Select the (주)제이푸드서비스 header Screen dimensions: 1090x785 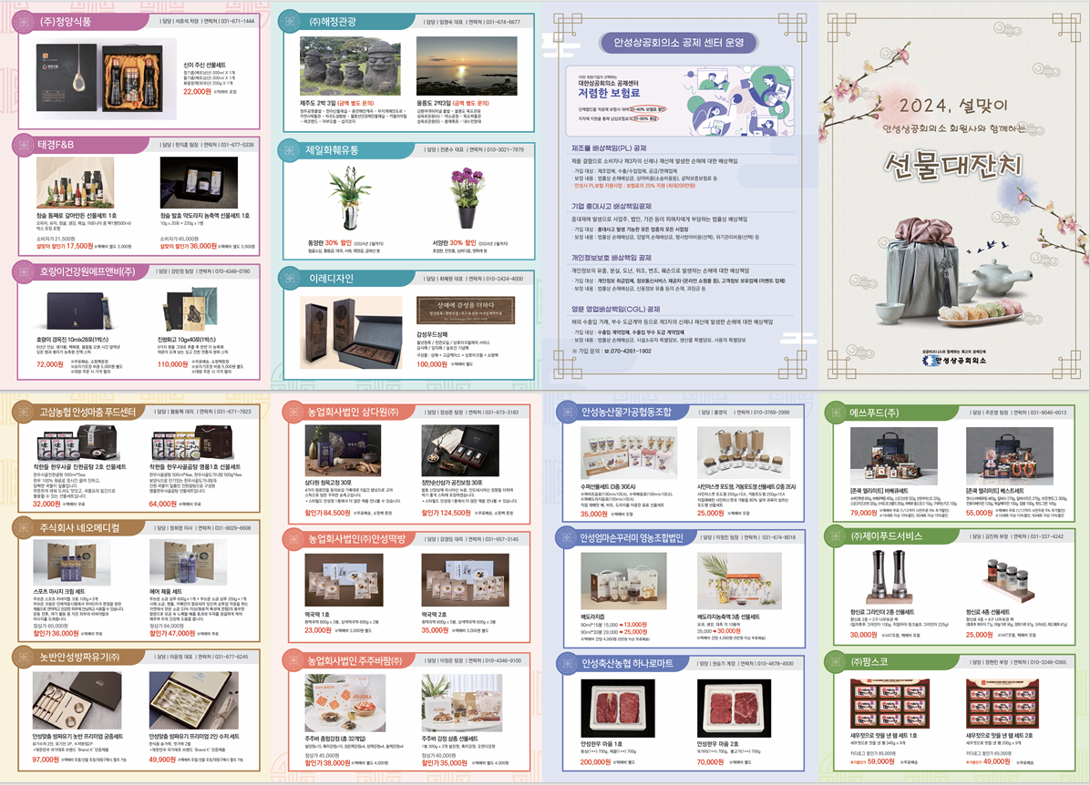click(x=887, y=536)
